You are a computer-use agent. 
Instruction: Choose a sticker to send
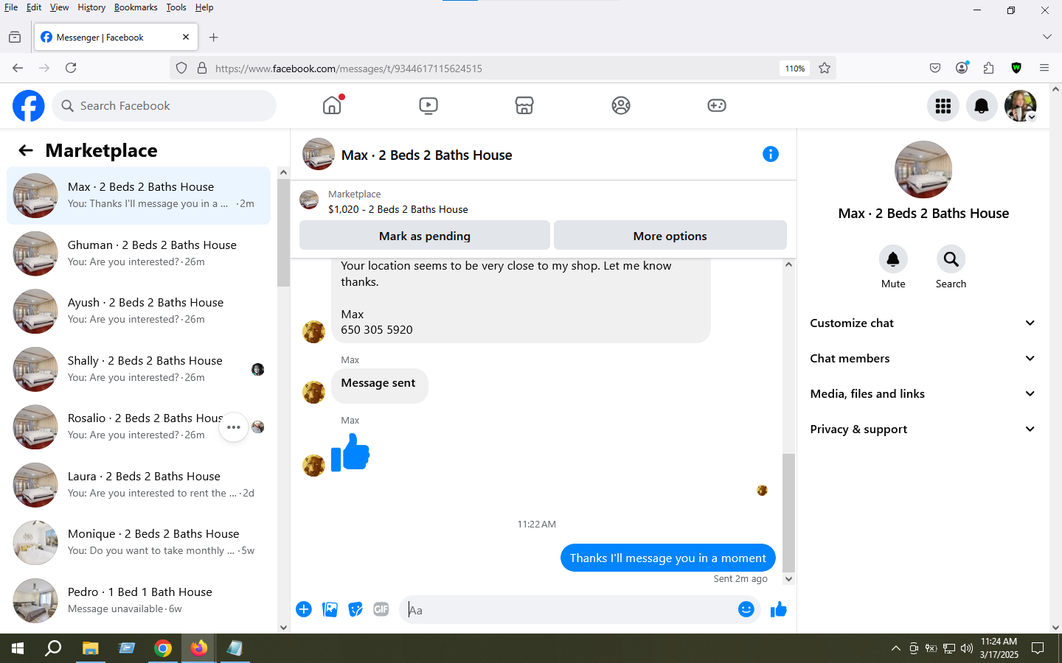pos(355,609)
